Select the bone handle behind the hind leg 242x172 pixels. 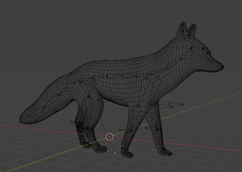(71, 122)
